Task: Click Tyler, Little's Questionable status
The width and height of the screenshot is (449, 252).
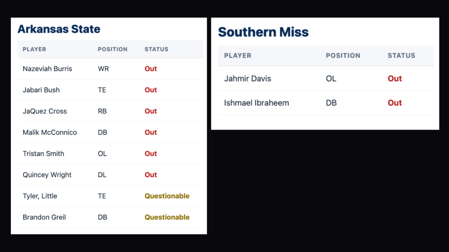Action: (167, 196)
